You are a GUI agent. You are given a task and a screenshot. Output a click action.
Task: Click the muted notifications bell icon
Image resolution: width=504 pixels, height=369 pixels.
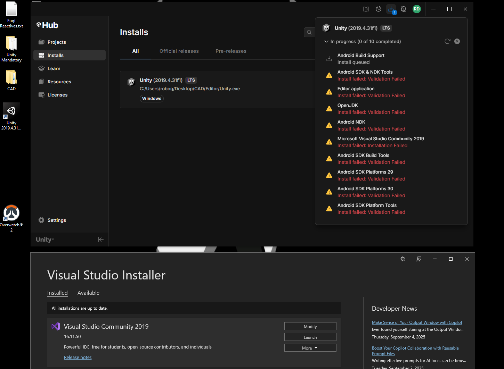[x=404, y=9]
